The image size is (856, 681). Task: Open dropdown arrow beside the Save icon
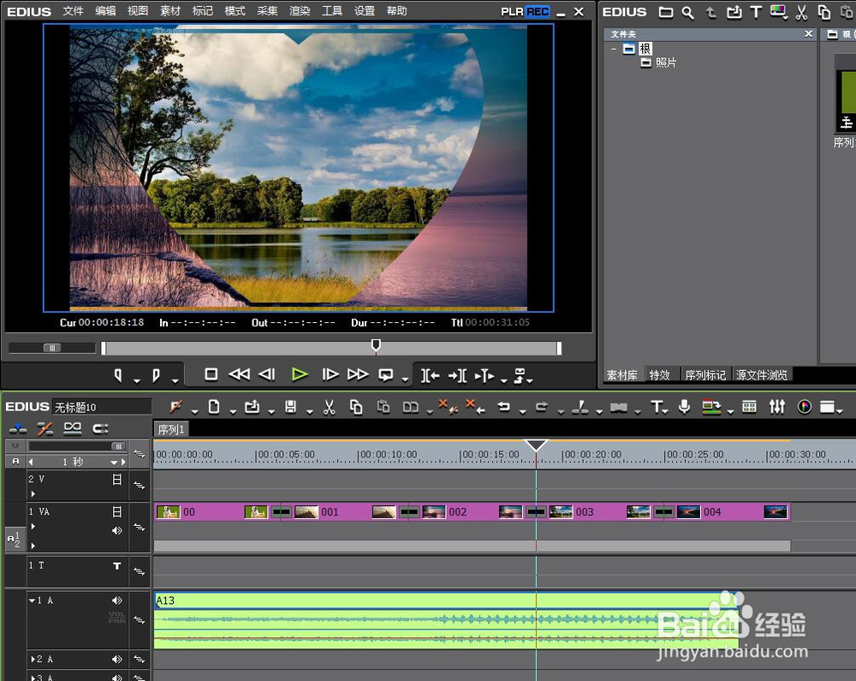click(x=310, y=412)
